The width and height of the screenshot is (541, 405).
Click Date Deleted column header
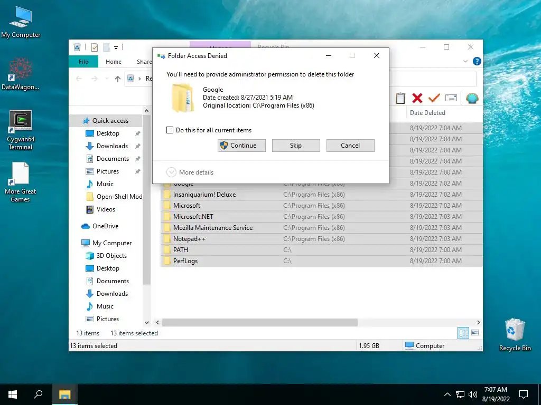click(427, 113)
